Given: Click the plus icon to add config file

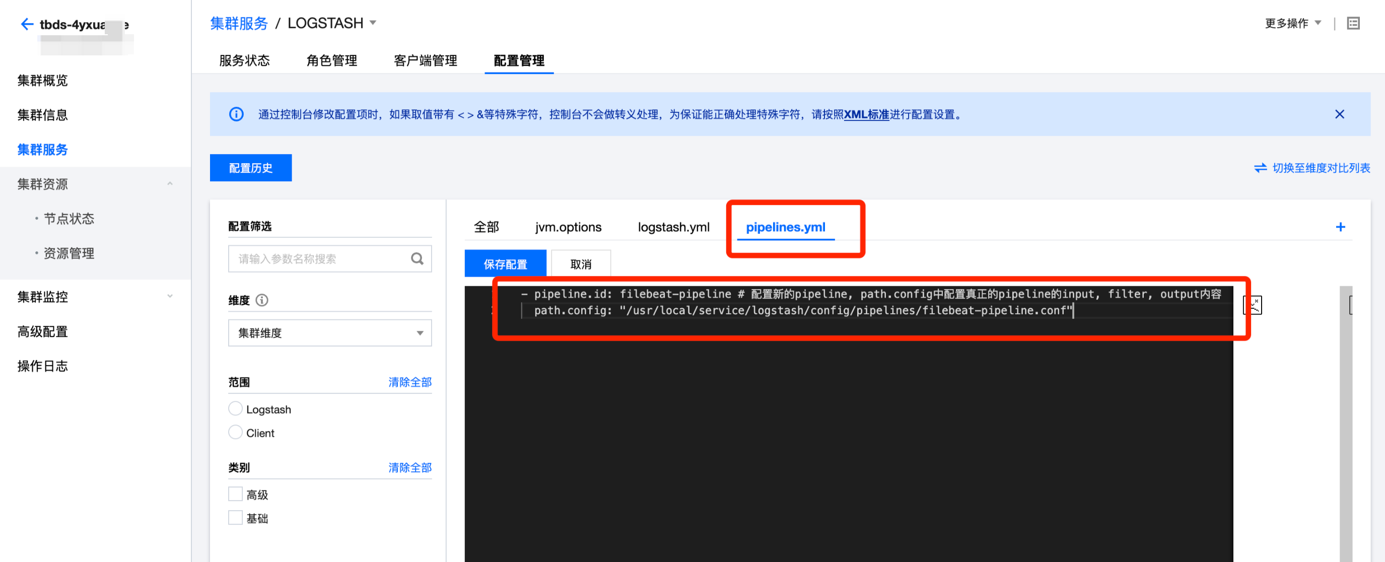Looking at the screenshot, I should pyautogui.click(x=1340, y=227).
